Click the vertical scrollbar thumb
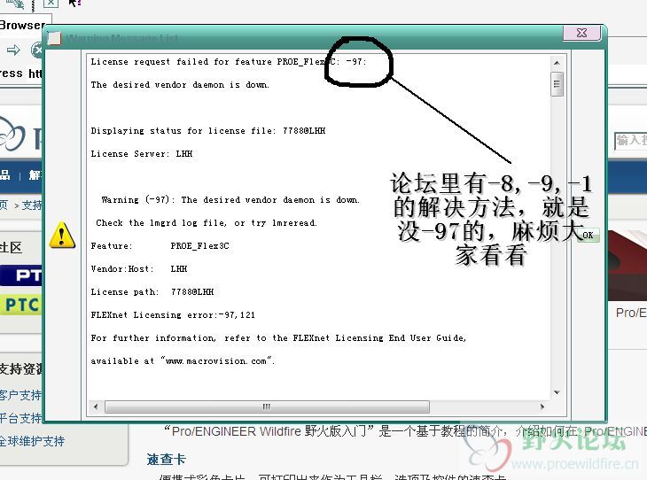 pyautogui.click(x=557, y=84)
